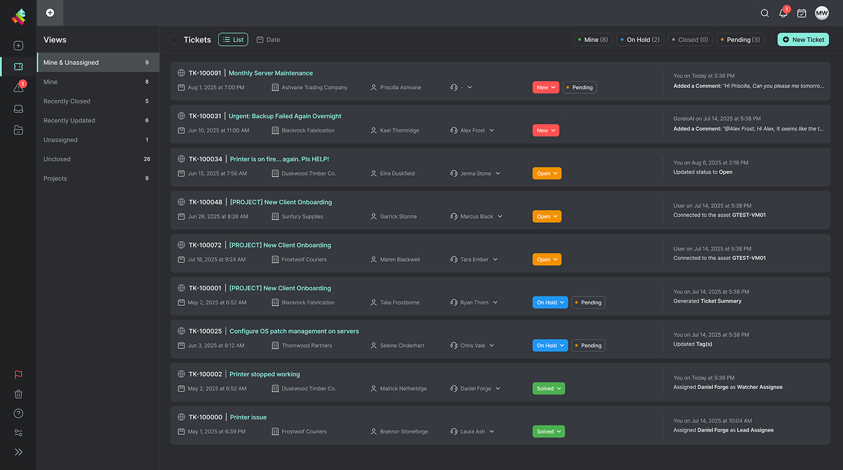Open Printer stopped working ticket
The image size is (843, 470).
[265, 374]
